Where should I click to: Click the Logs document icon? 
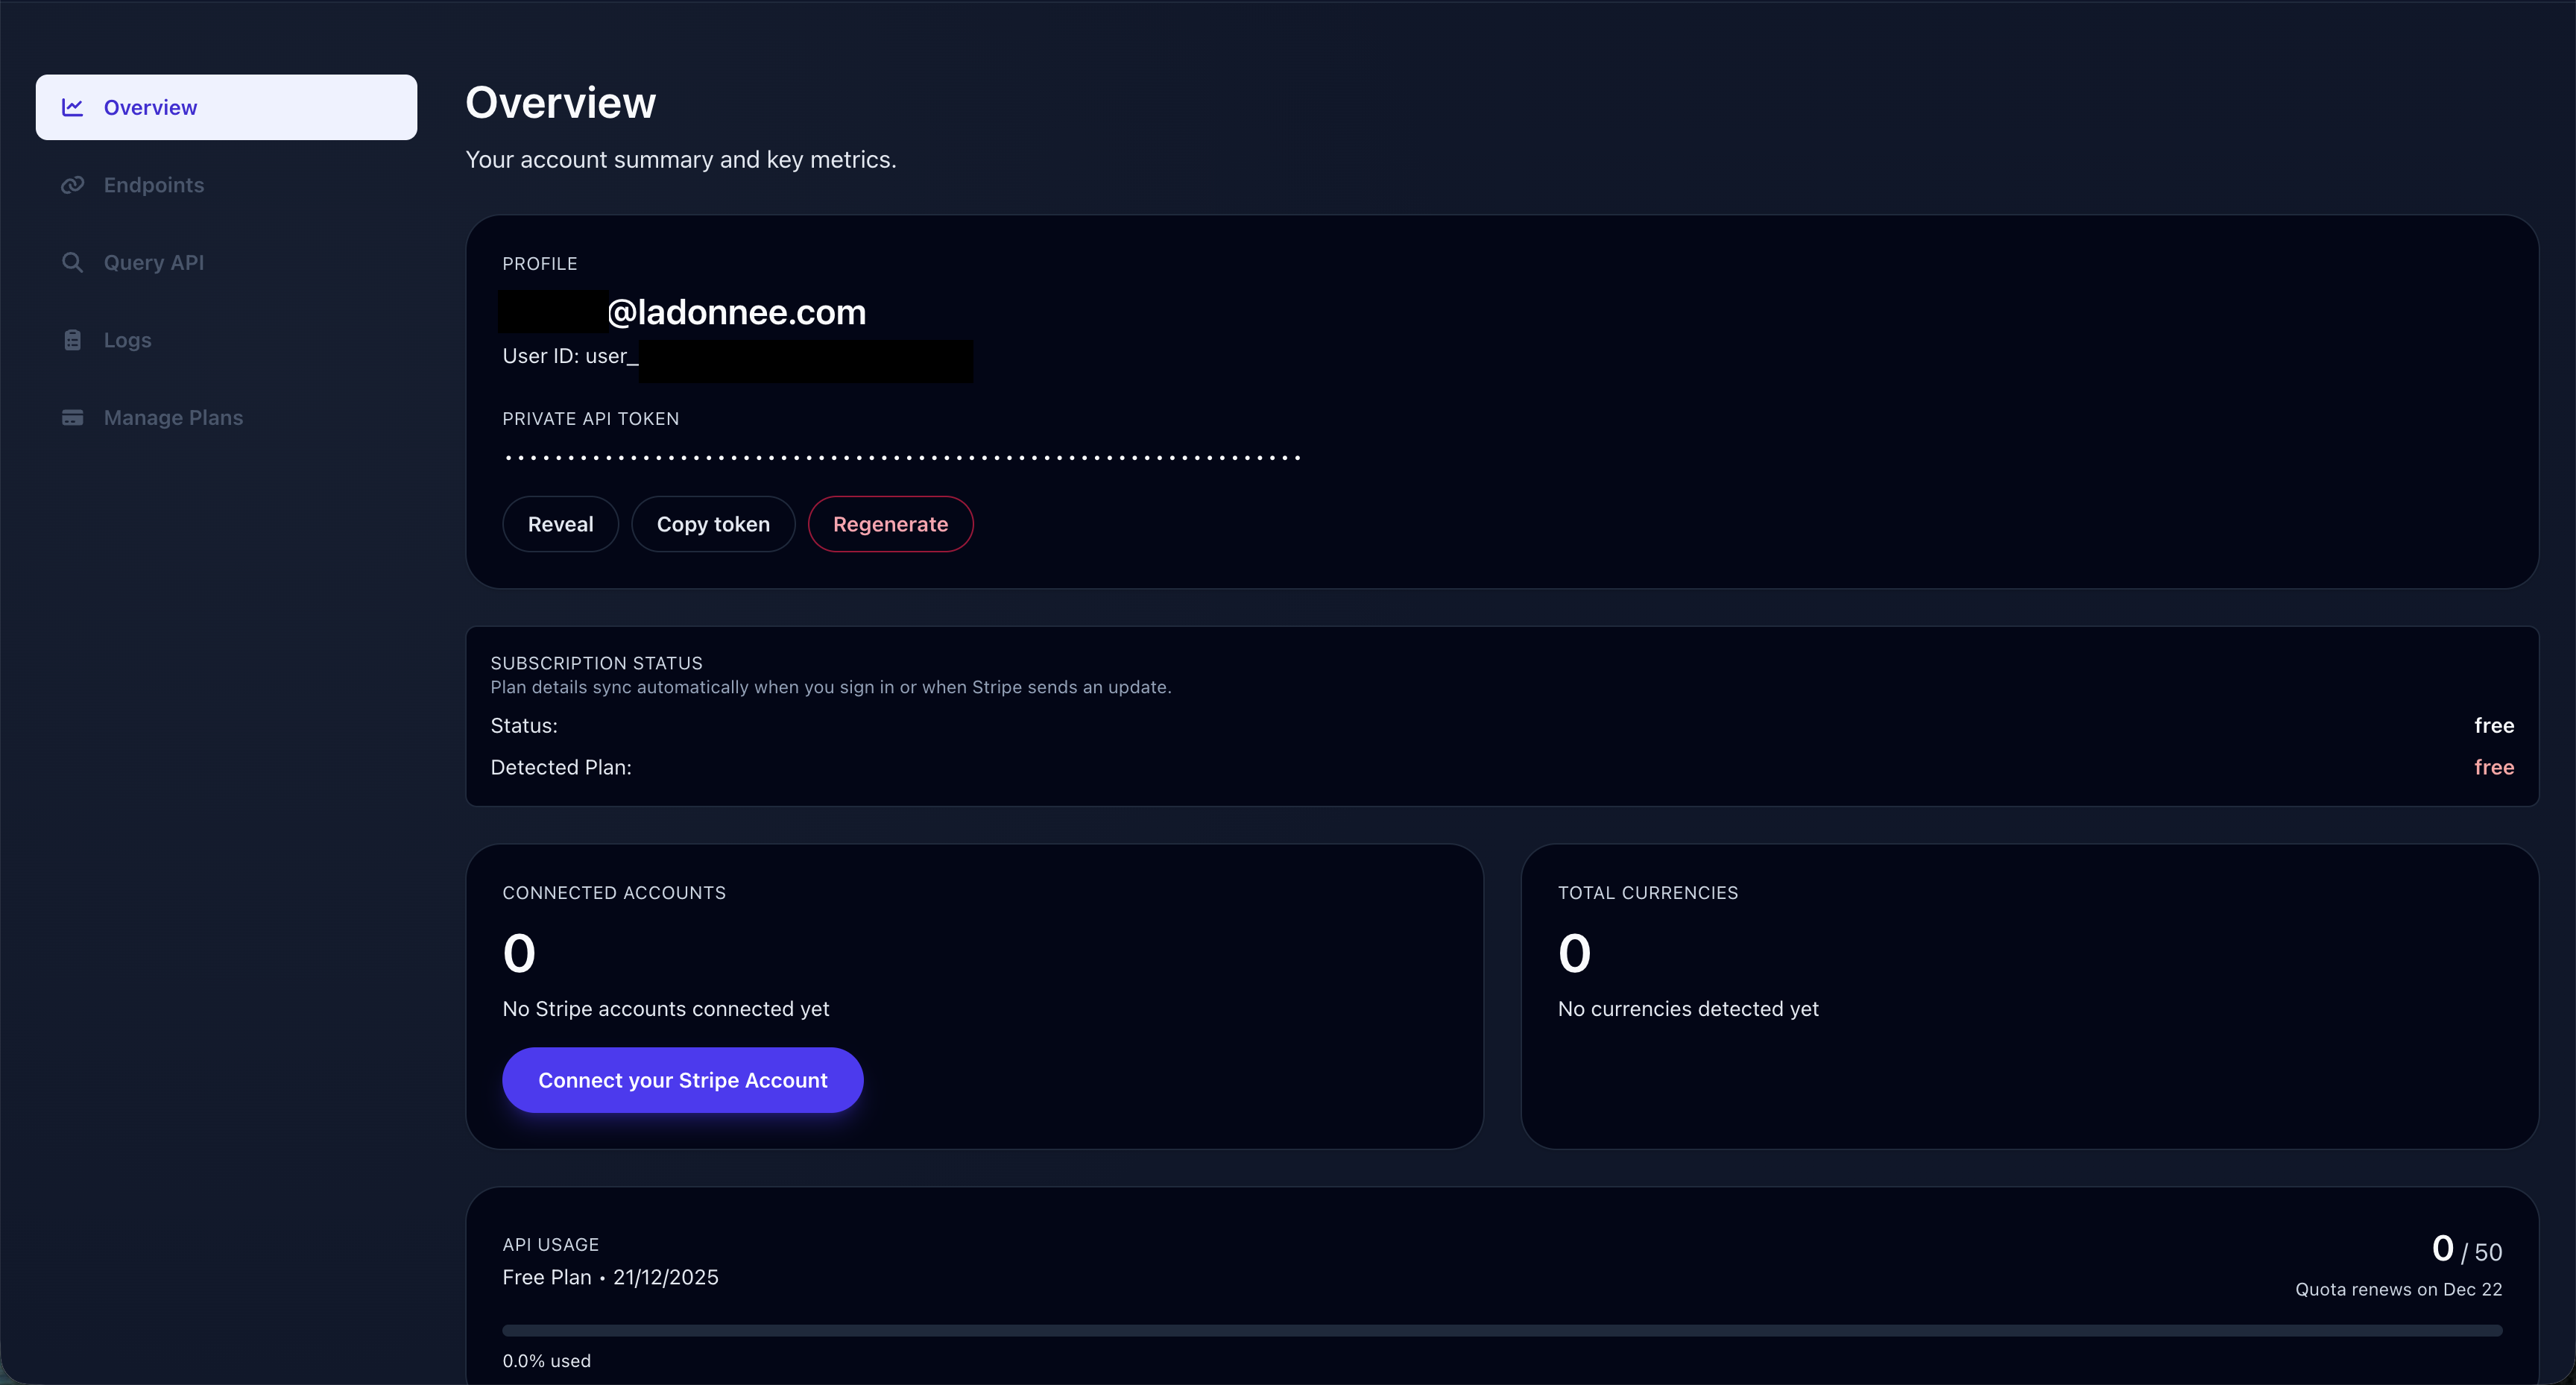pos(73,340)
